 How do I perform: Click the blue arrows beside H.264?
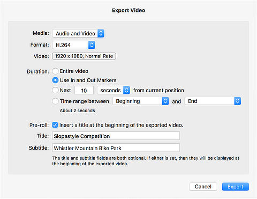[92, 45]
